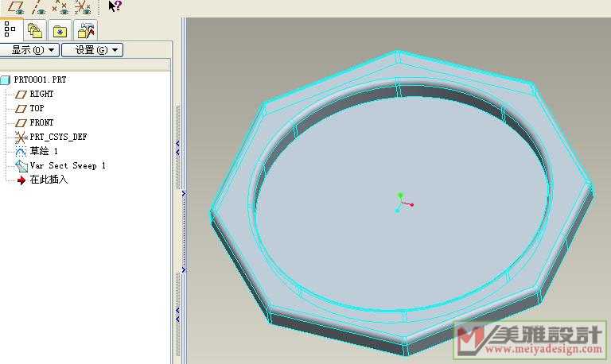
Task: Activate the What's This help cursor
Action: point(115,6)
